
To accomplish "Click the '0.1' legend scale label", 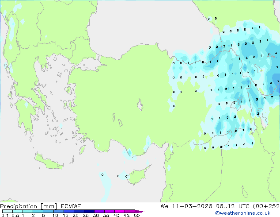I will pos(5,215).
